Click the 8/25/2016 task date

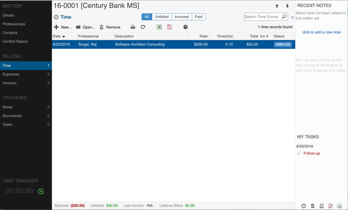click(x=304, y=146)
